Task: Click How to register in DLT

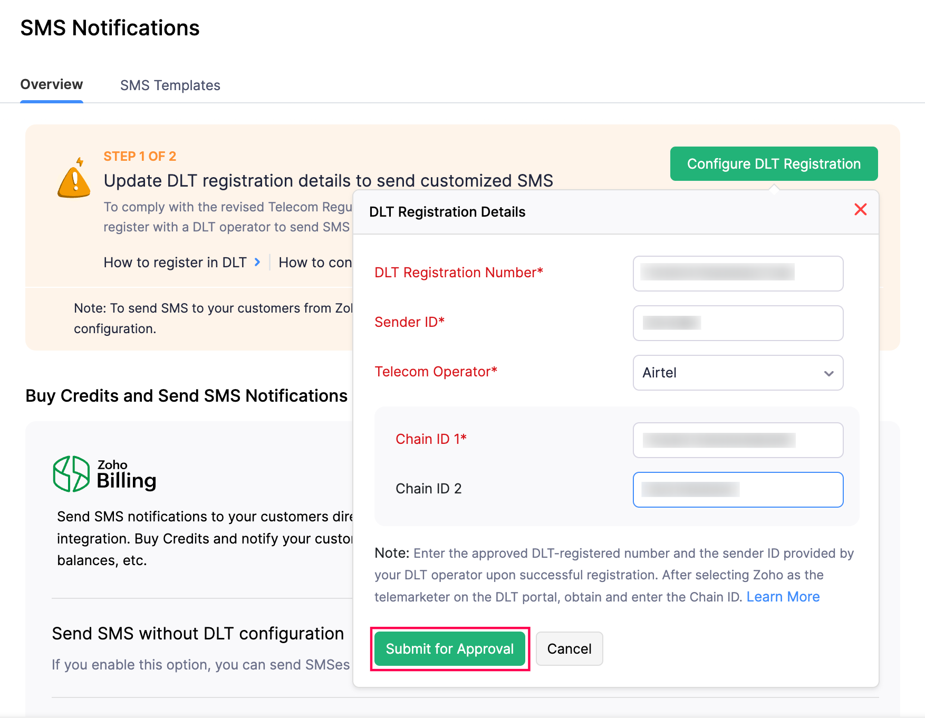Action: pyautogui.click(x=175, y=262)
